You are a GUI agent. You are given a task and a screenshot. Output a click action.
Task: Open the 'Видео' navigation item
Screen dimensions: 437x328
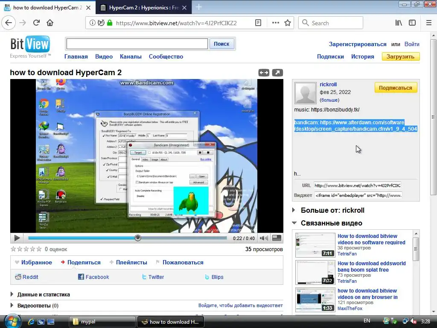[104, 57]
